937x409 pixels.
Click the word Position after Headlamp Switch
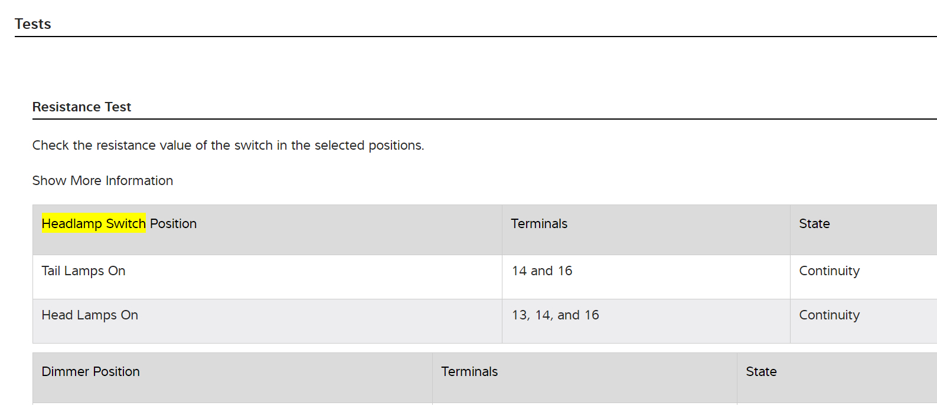click(x=173, y=224)
